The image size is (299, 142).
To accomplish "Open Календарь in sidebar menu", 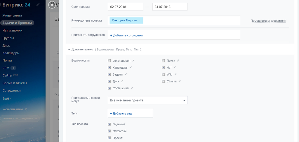I will pyautogui.click(x=11, y=53).
